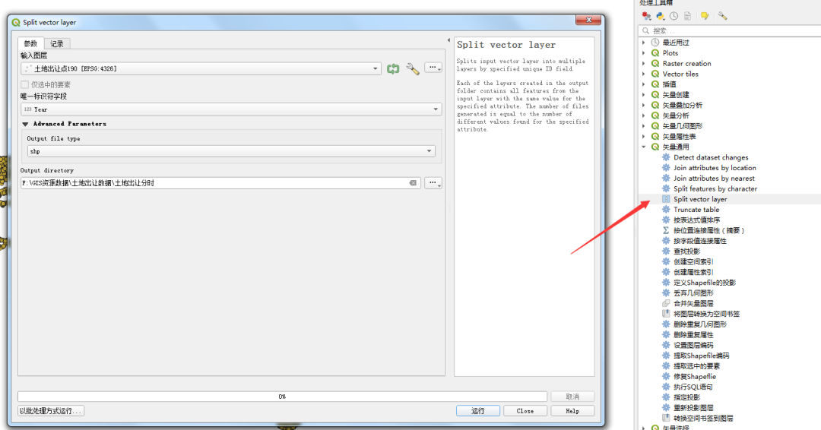Open the Results viewer document icon
The height and width of the screenshot is (430, 821).
687,16
